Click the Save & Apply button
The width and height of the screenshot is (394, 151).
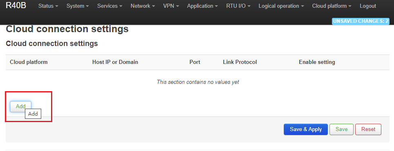tap(306, 129)
